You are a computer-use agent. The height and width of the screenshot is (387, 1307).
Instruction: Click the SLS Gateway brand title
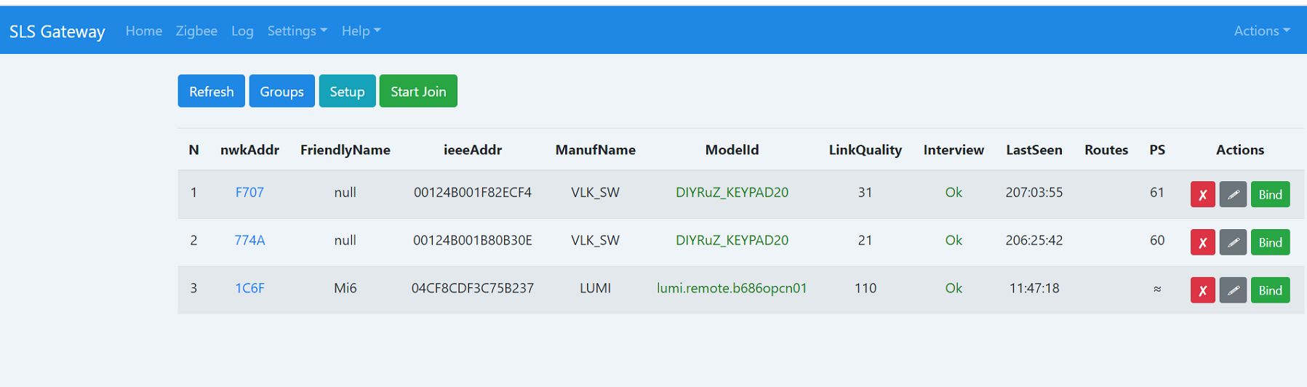57,31
